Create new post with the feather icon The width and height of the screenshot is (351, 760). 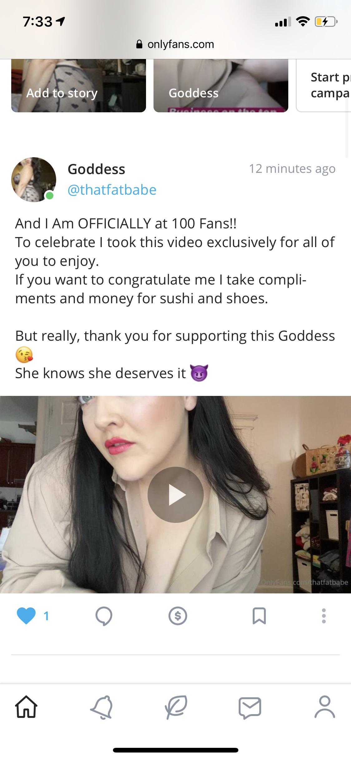(176, 707)
